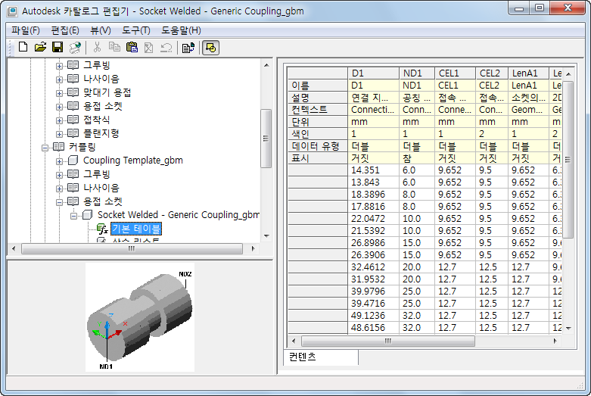Viewport: 591px width, 396px height.
Task: Click the CEL1 column header
Action: 455,73
